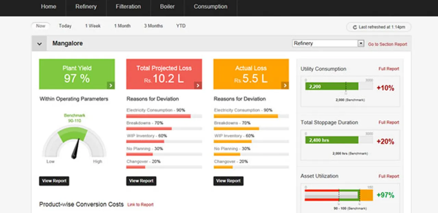Click the arrow on Total Projected Loss card

[198, 86]
